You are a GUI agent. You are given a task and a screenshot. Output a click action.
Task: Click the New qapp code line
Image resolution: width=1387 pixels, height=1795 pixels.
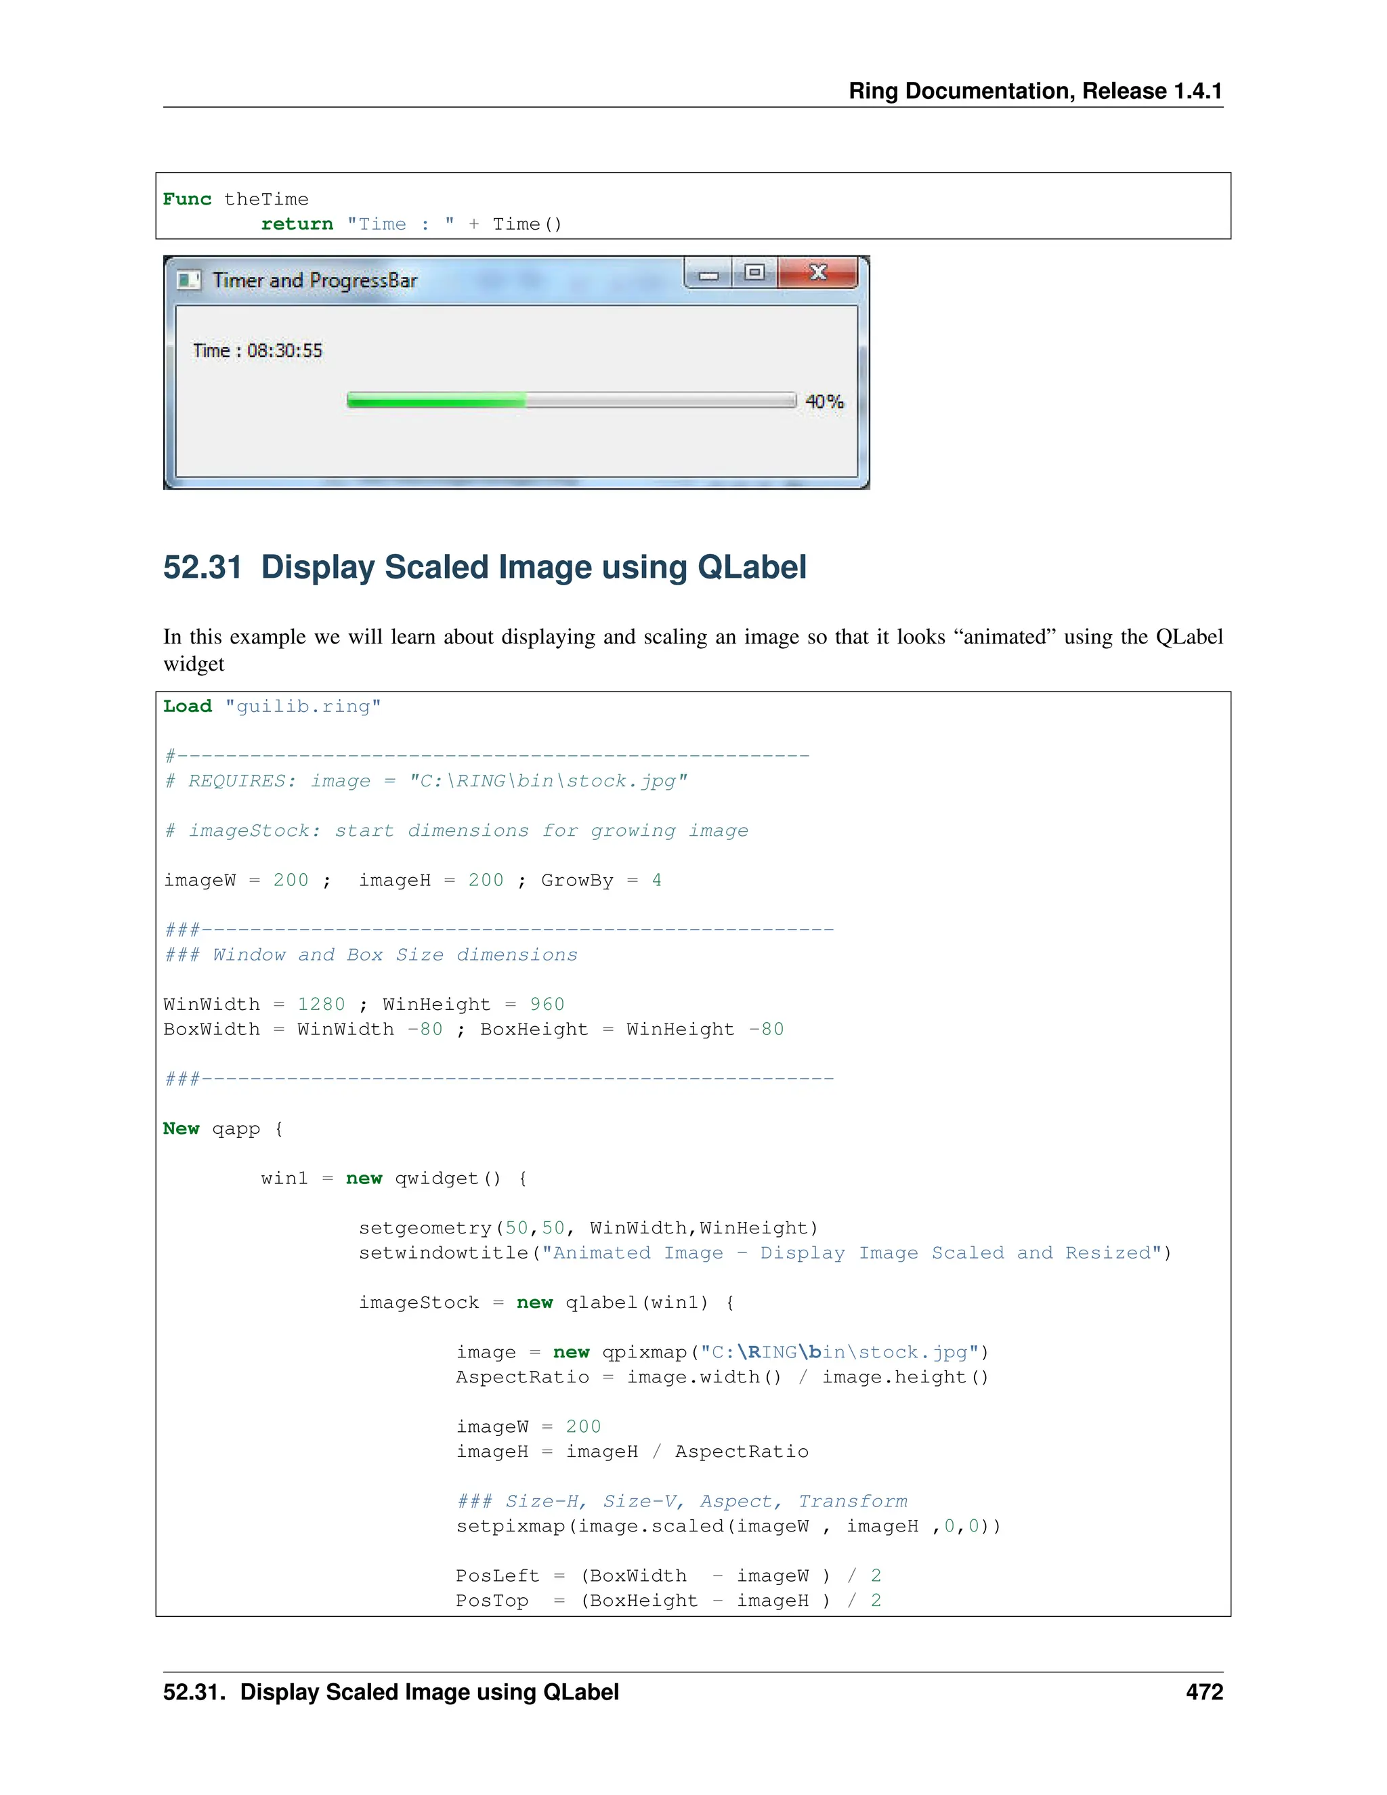pyautogui.click(x=222, y=1128)
